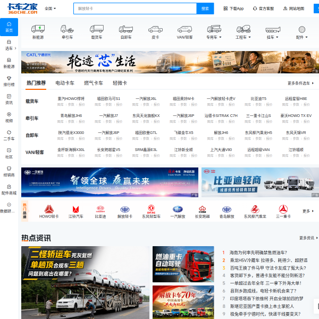Viewport: 319px width, 319px height.
Task: Open headline 斯堪尼亚国产重卡换上本土掌舵人
Action: click(x=262, y=306)
